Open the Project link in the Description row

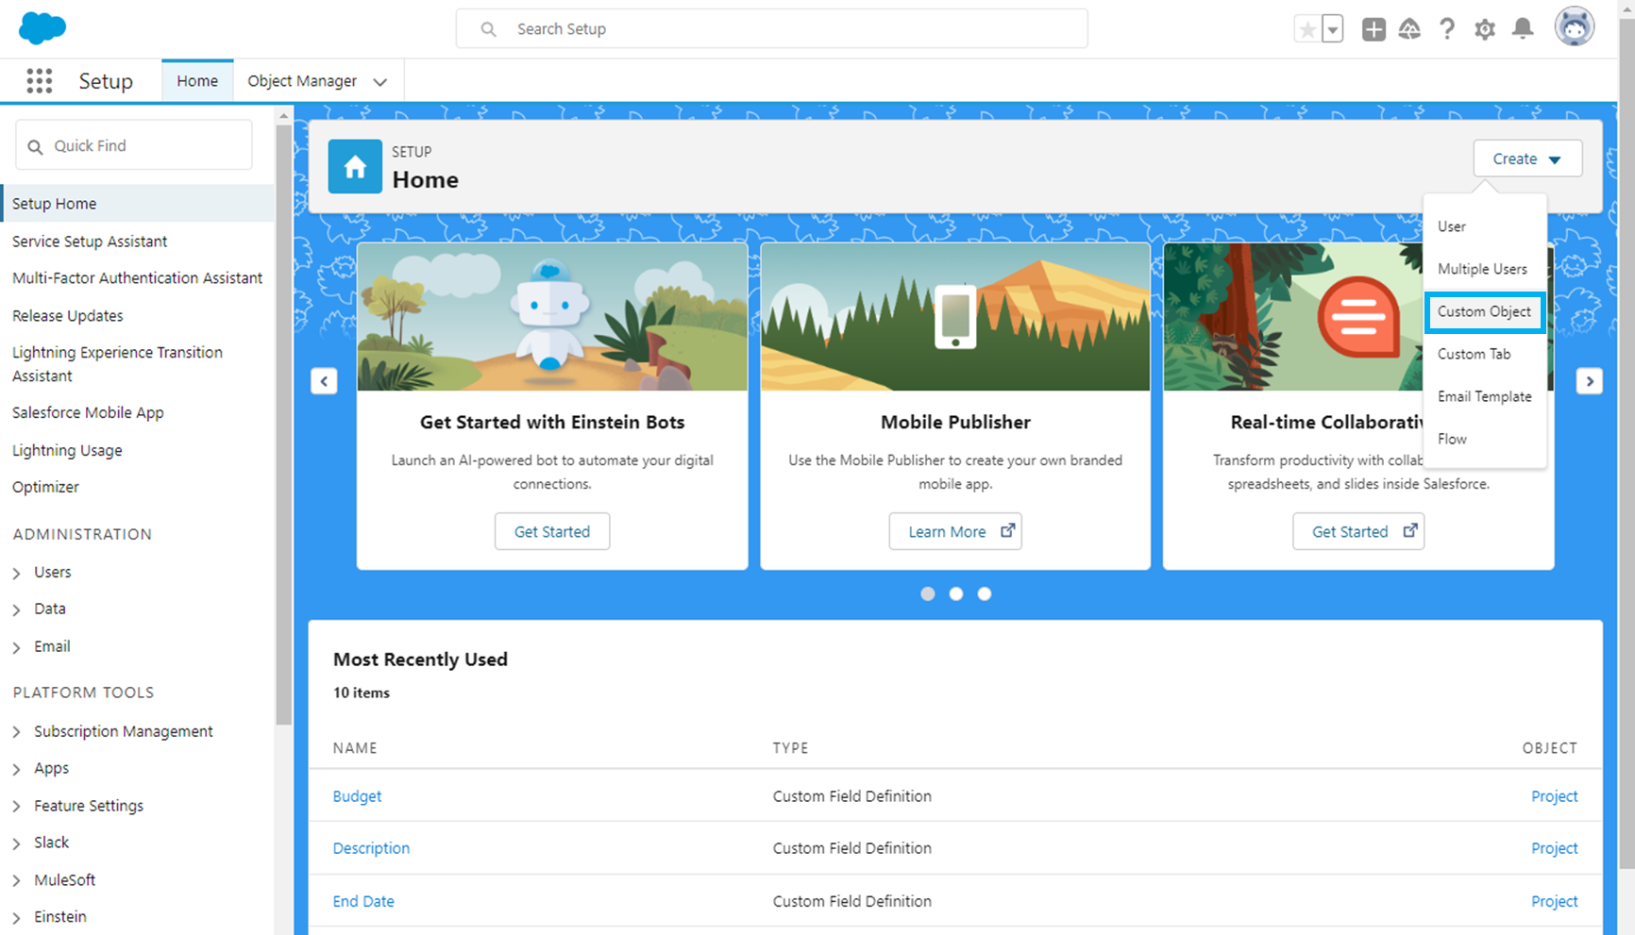pos(1554,848)
